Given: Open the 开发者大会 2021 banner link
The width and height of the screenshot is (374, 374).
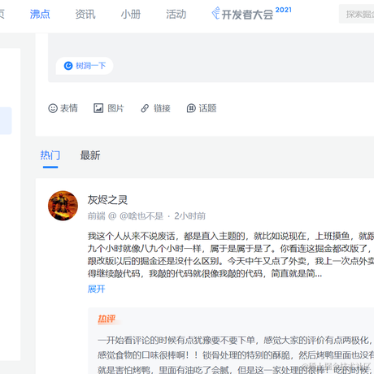Looking at the screenshot, I should pos(251,13).
